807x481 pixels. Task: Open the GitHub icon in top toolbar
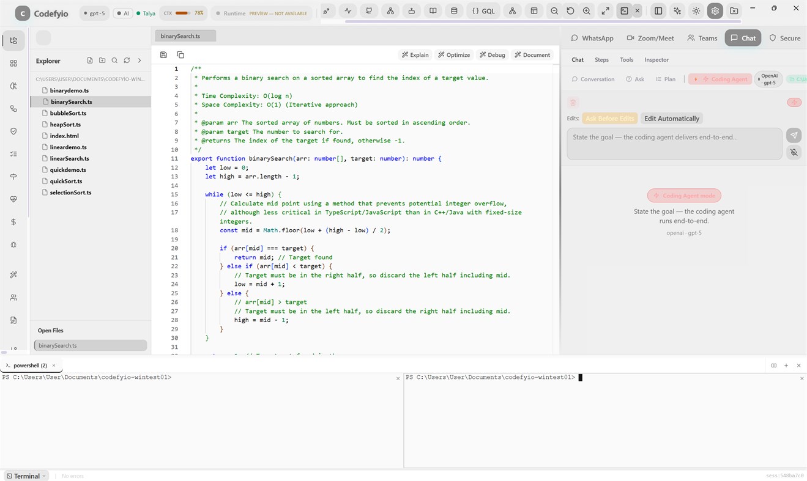coord(369,11)
